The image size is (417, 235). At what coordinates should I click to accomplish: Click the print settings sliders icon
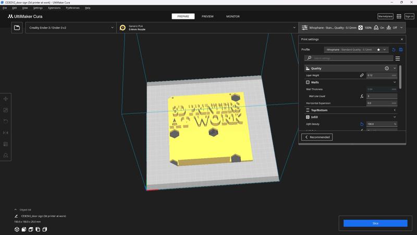tap(304, 28)
